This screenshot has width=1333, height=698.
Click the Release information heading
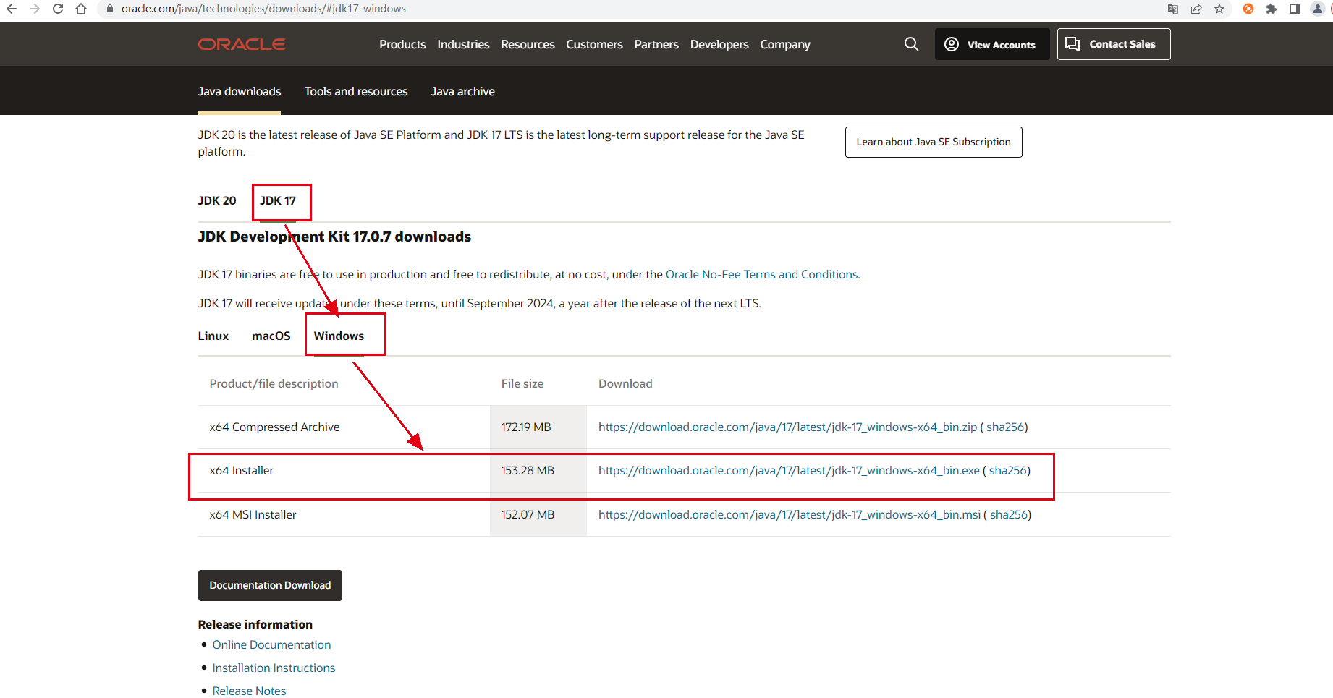pos(255,624)
